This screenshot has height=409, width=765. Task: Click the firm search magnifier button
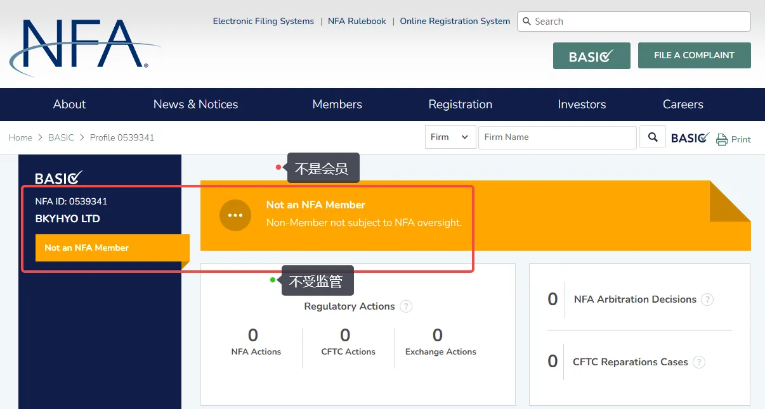tap(653, 137)
